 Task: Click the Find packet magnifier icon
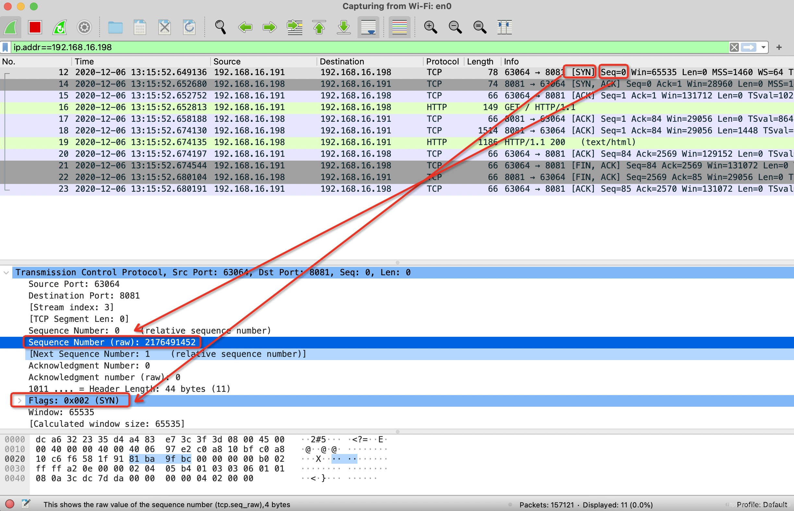tap(220, 27)
